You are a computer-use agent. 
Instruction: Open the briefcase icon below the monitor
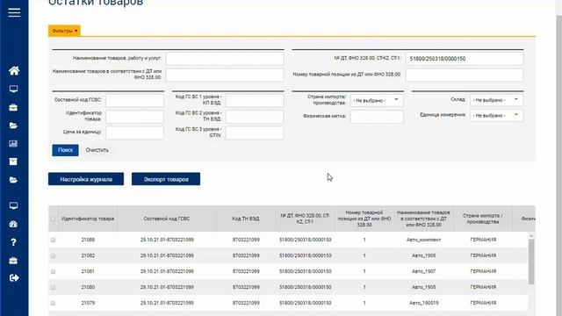point(13,107)
